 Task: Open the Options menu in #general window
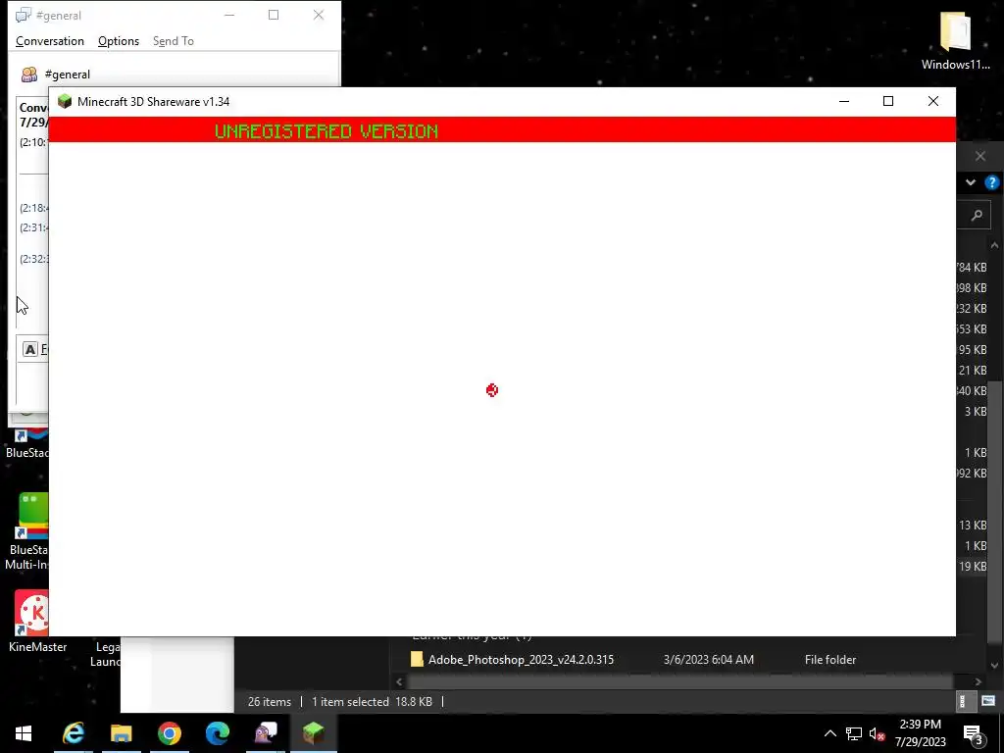[119, 41]
